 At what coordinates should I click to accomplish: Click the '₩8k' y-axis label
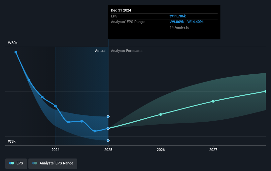[12, 141]
